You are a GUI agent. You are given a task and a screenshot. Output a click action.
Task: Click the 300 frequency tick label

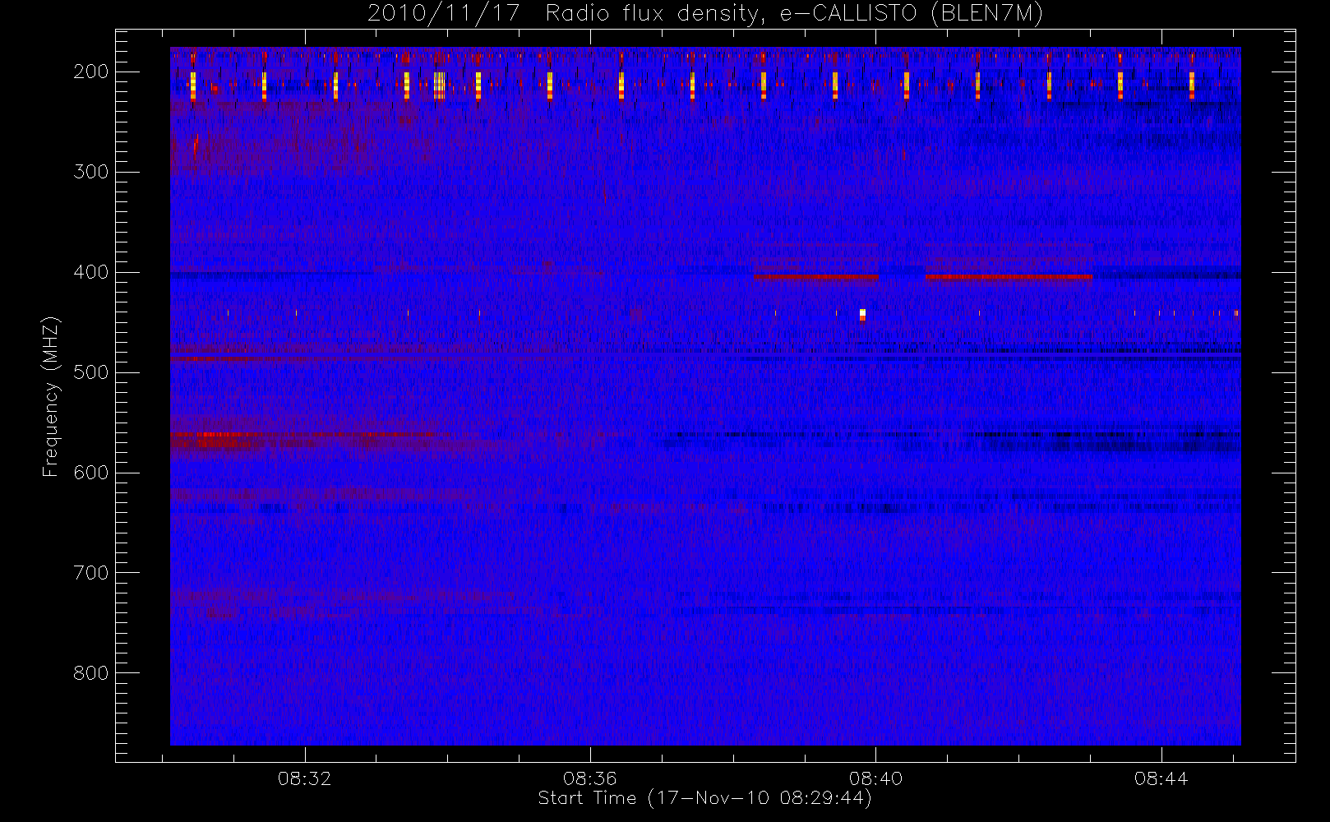pyautogui.click(x=91, y=172)
